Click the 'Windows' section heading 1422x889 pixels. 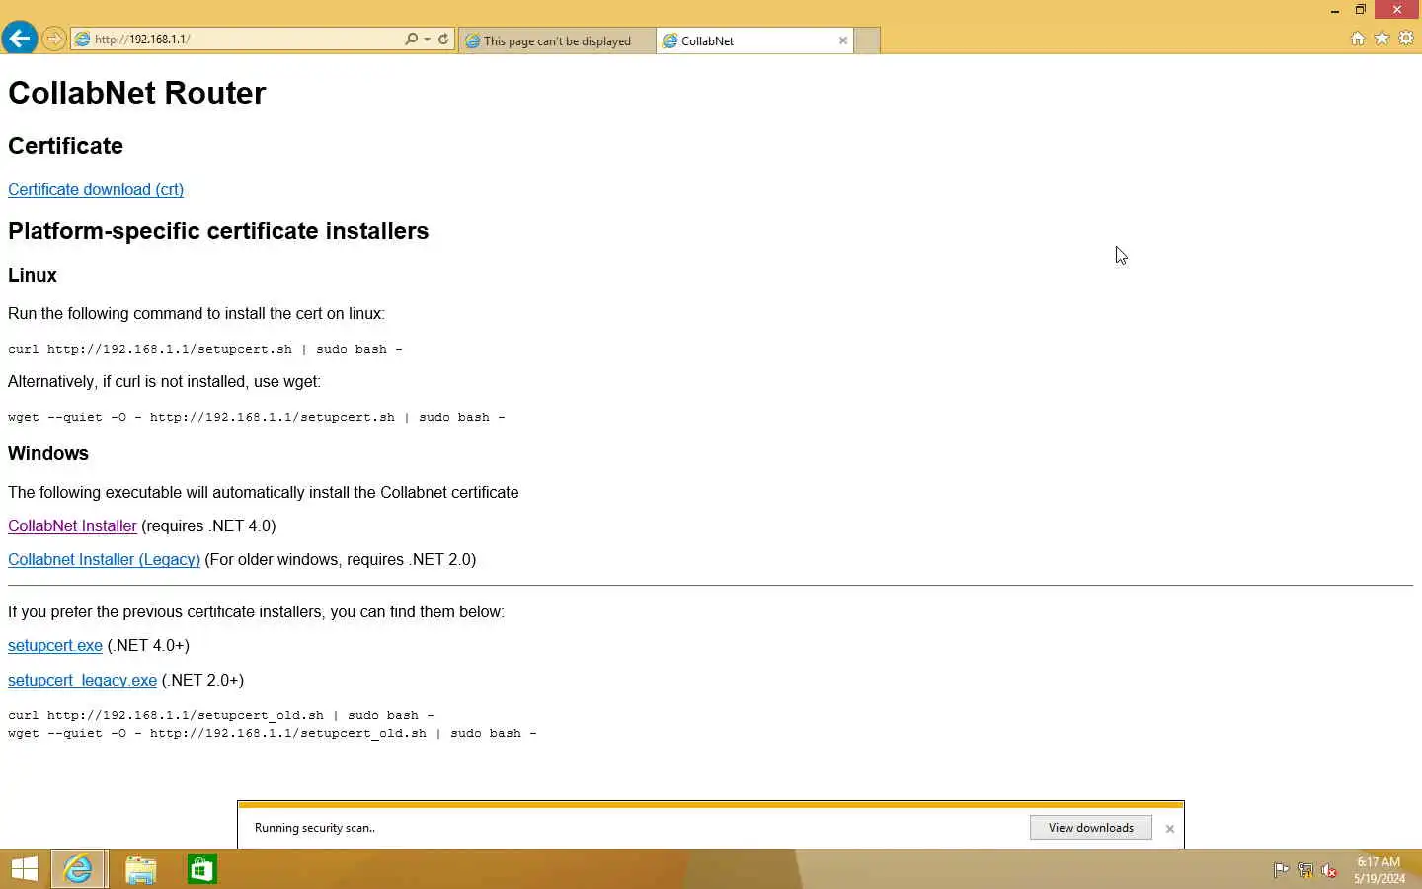click(48, 453)
